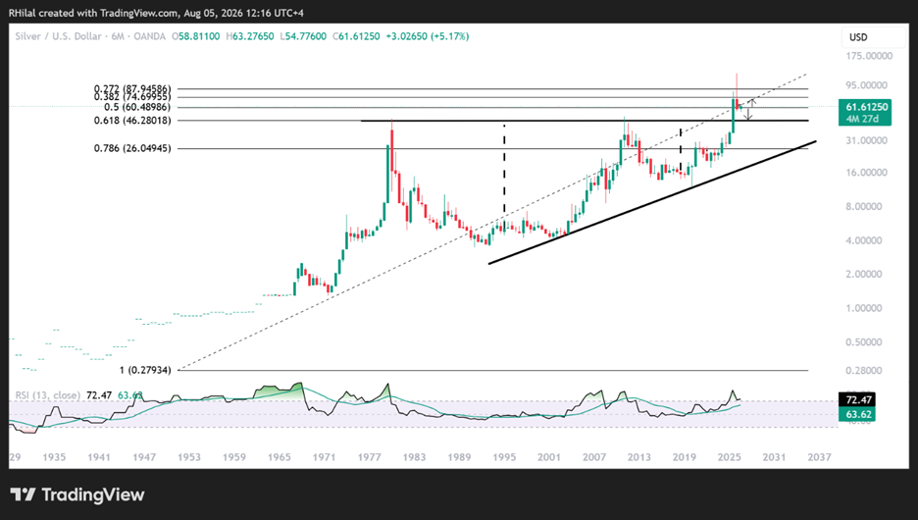Click the 2037 time axis label
This screenshot has height=520, width=918.
click(819, 457)
